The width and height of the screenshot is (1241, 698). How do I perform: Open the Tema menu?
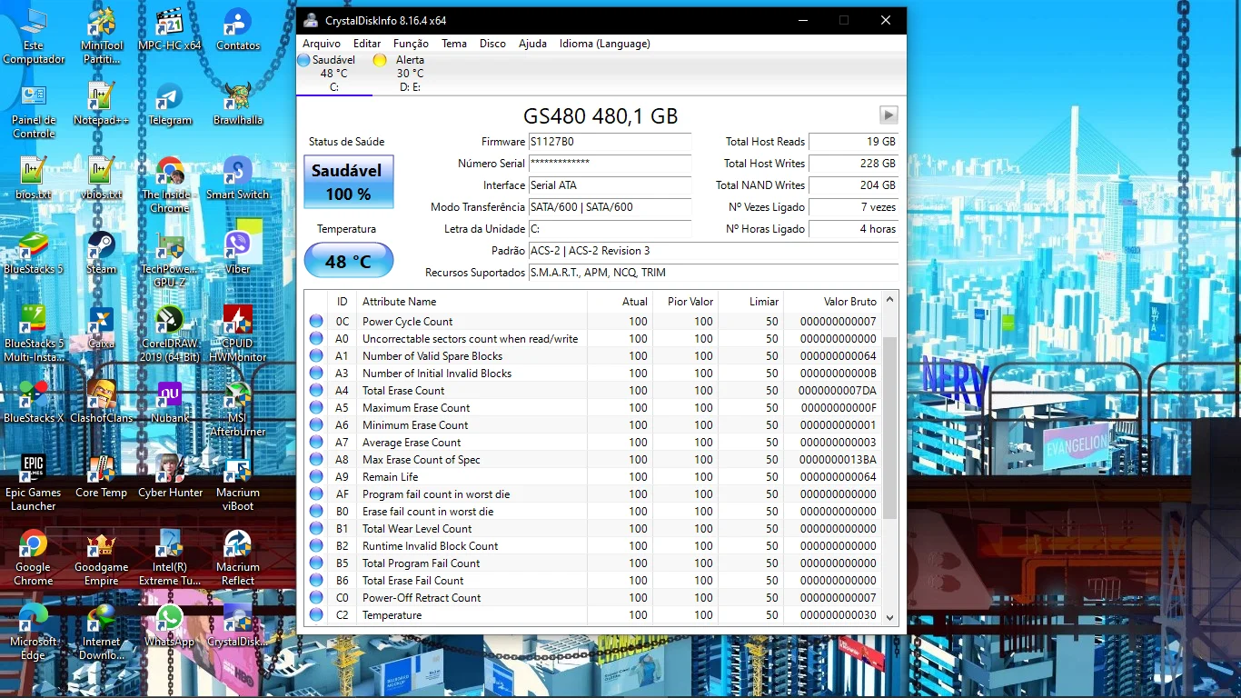click(x=454, y=44)
